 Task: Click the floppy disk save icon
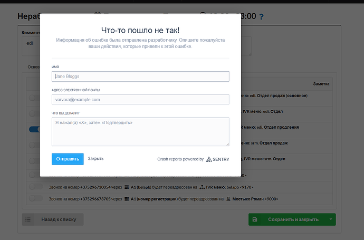tap(255, 219)
